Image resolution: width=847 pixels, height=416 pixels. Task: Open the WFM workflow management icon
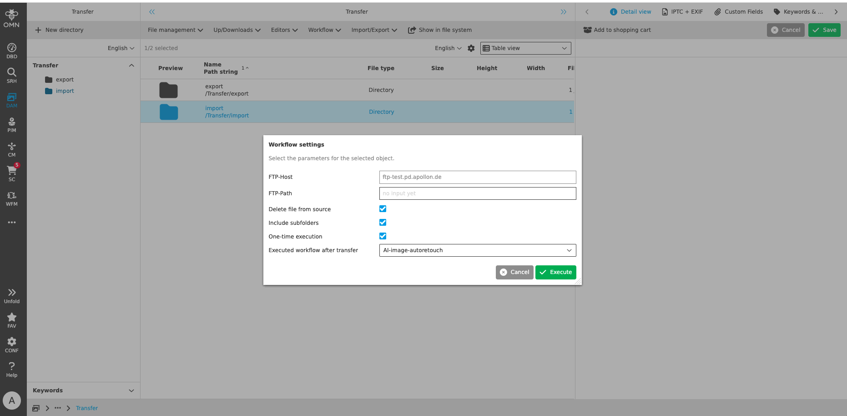click(x=12, y=198)
